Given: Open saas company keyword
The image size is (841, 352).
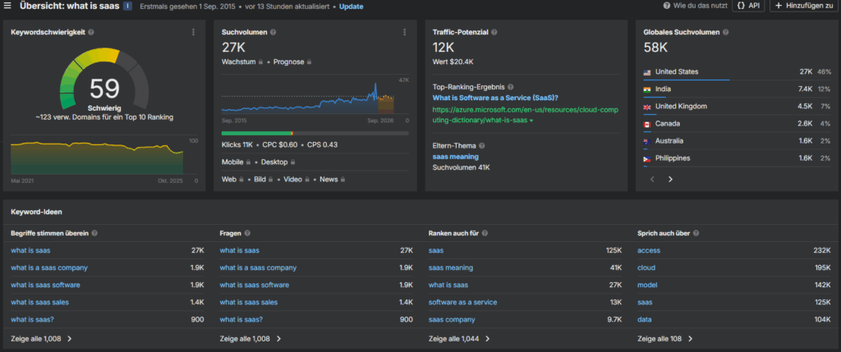Looking at the screenshot, I should coord(452,320).
